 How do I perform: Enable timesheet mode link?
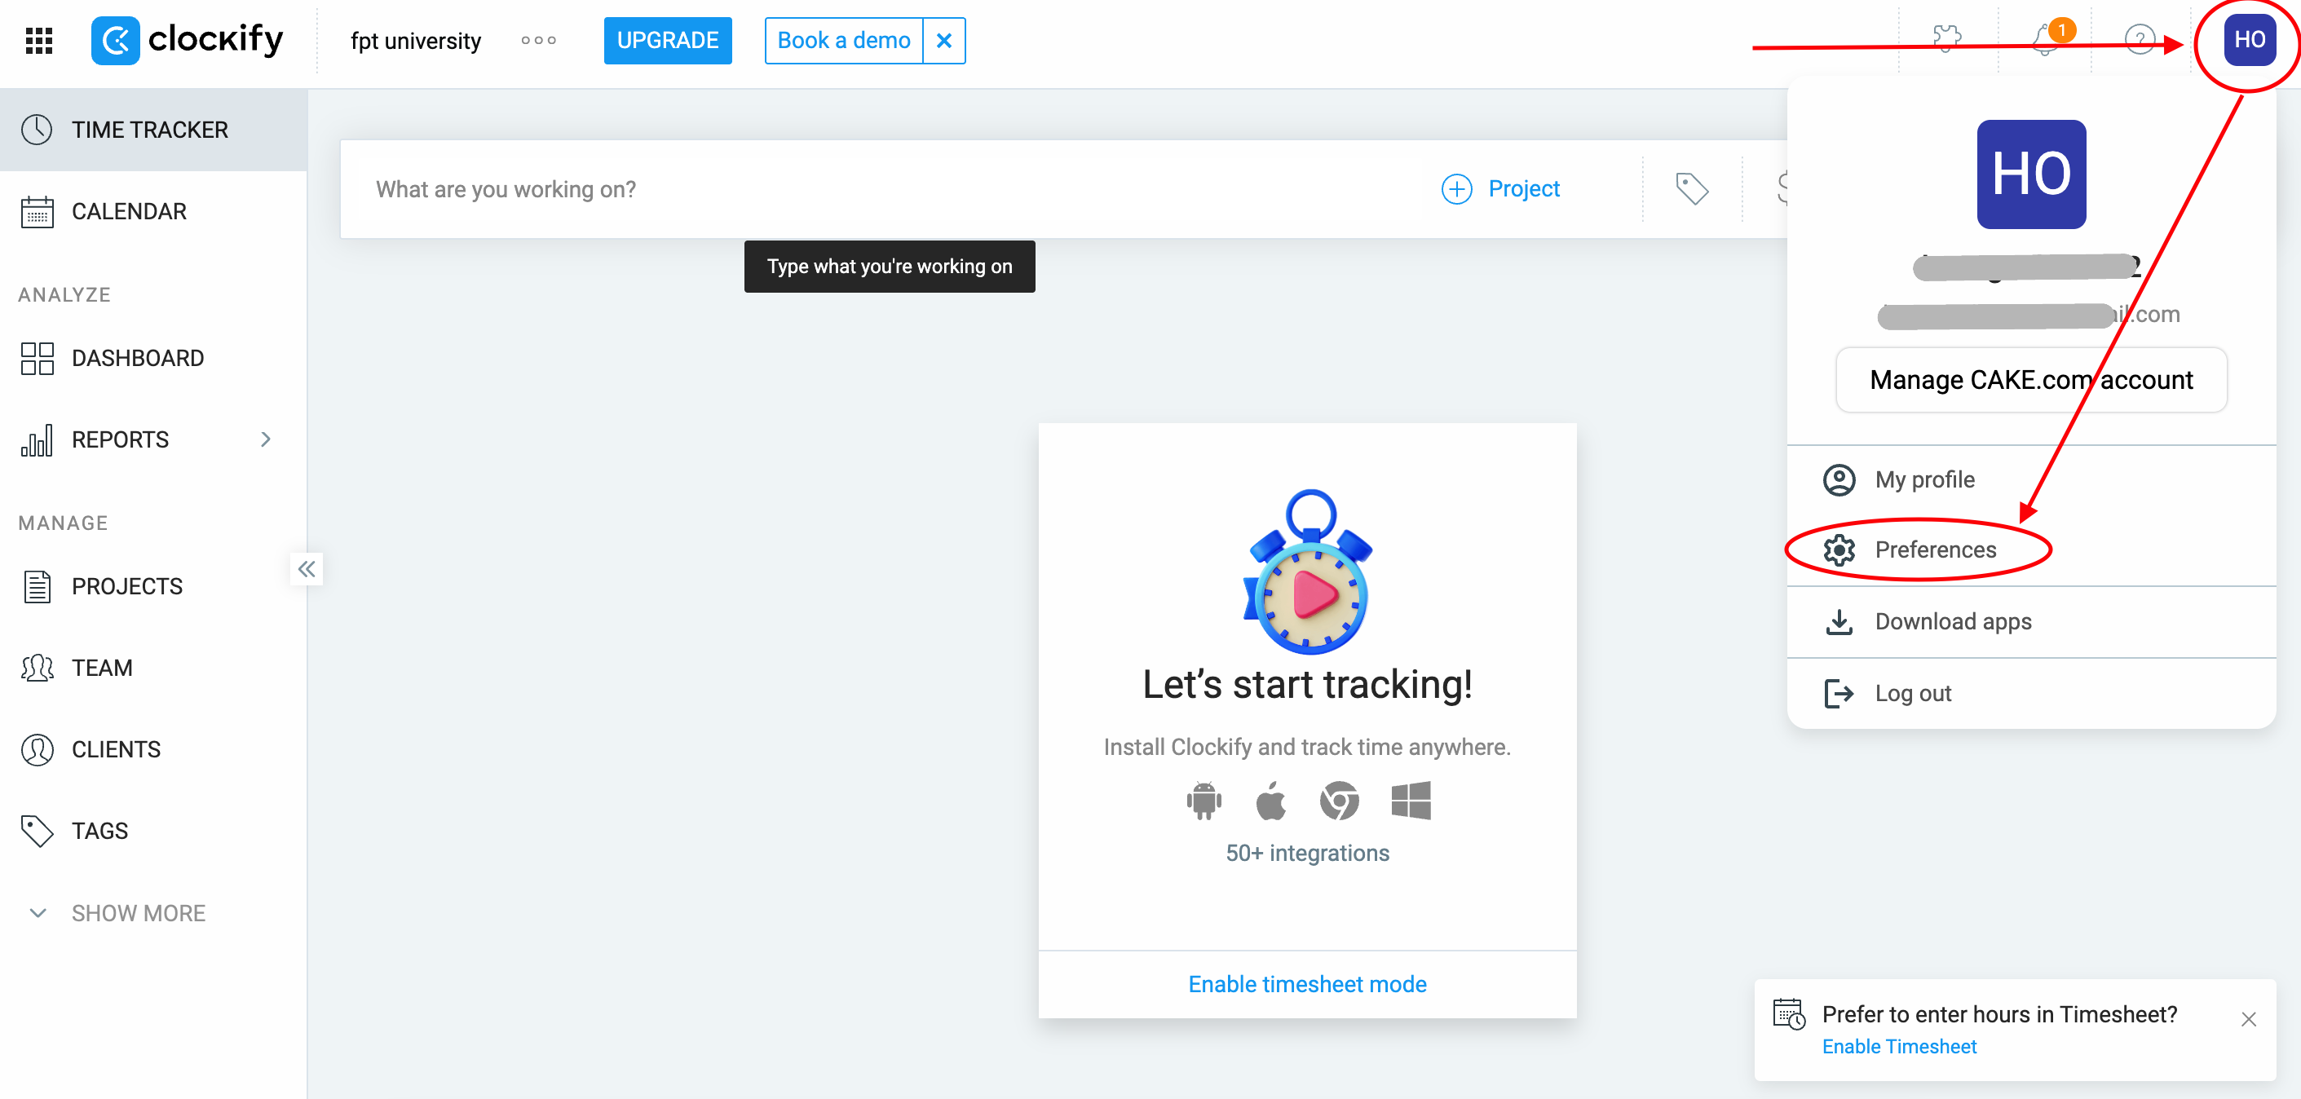(1307, 984)
